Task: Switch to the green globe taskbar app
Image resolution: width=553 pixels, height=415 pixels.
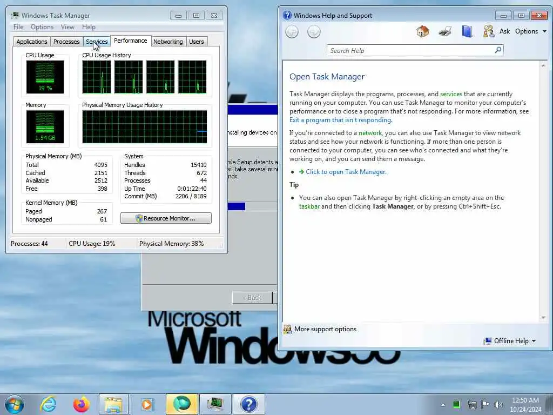Action: [182, 404]
